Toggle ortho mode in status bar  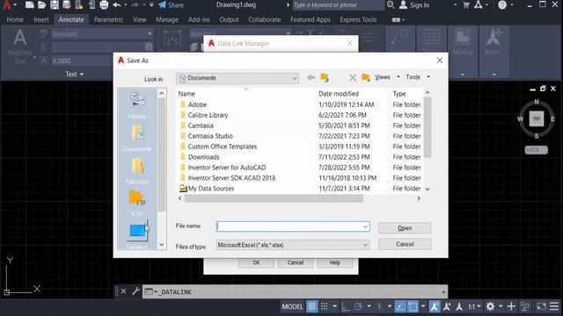click(x=346, y=306)
